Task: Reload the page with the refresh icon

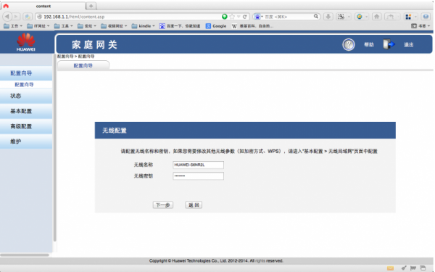Action: click(245, 17)
